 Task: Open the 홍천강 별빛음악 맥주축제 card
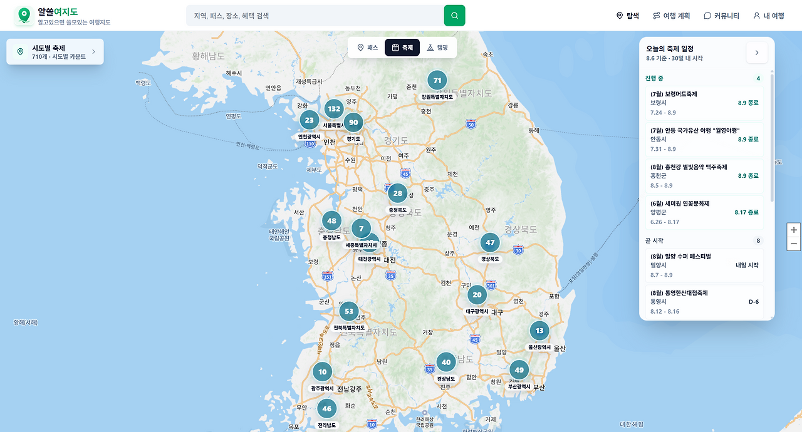[704, 176]
